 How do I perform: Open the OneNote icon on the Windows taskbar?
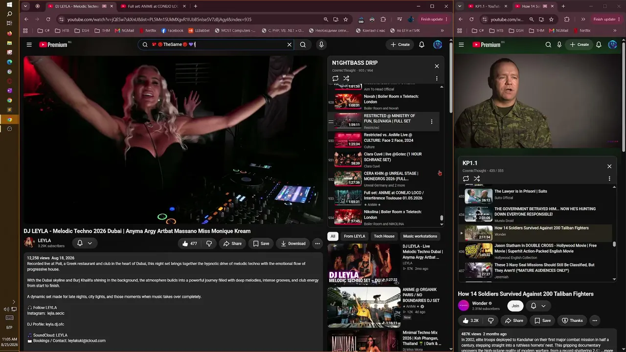pyautogui.click(x=9, y=90)
